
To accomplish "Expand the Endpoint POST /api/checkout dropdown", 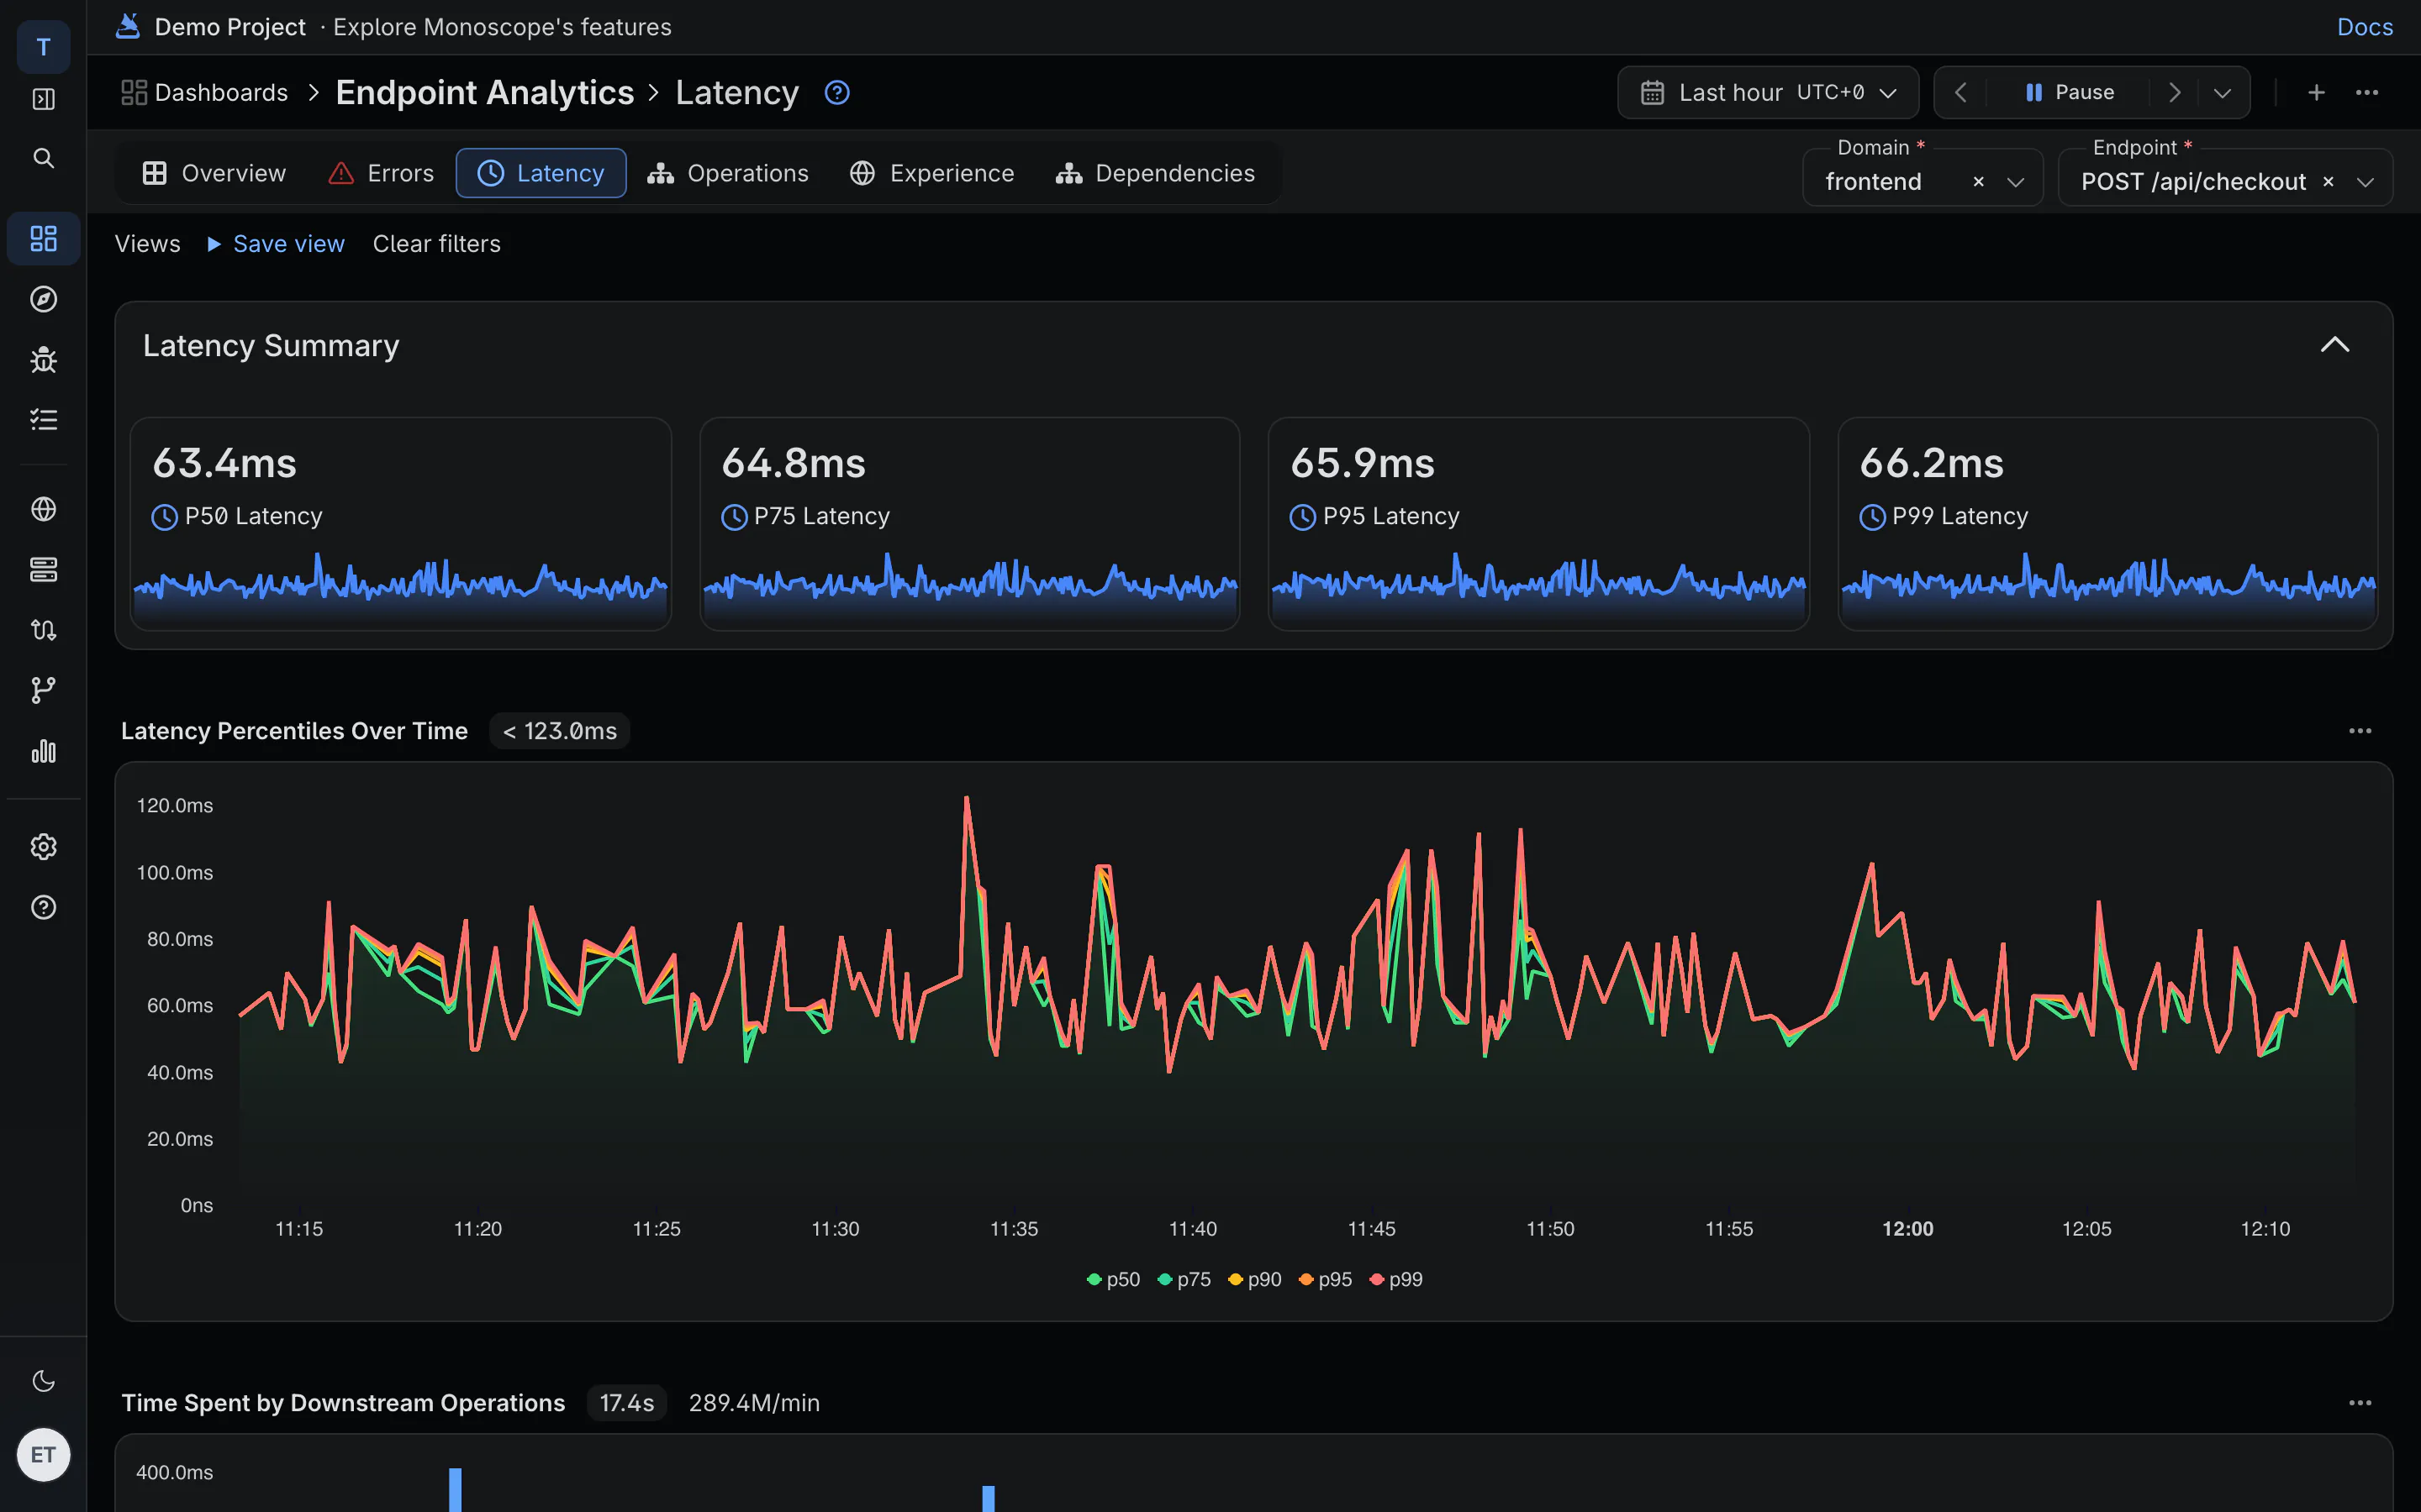I will [2365, 182].
